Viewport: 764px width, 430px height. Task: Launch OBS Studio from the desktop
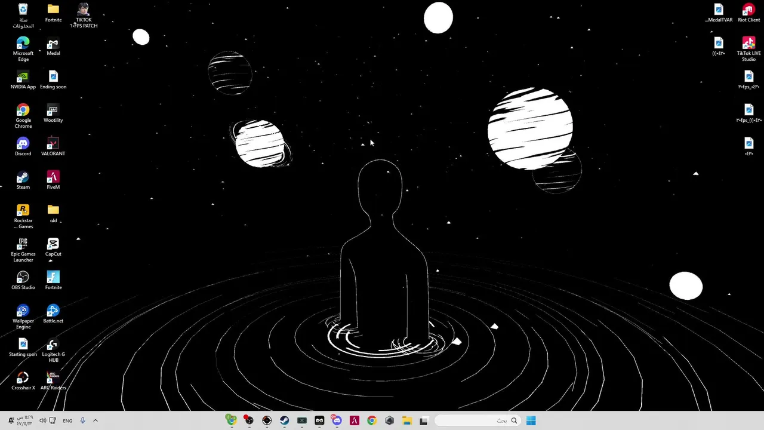(23, 281)
